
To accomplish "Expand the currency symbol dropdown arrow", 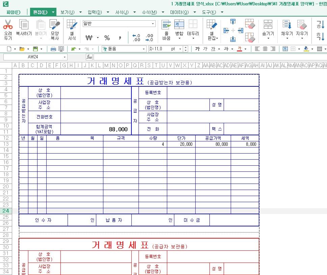I will 98,38.
